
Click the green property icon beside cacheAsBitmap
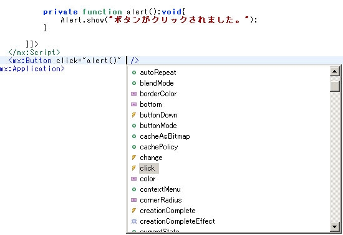(x=134, y=136)
